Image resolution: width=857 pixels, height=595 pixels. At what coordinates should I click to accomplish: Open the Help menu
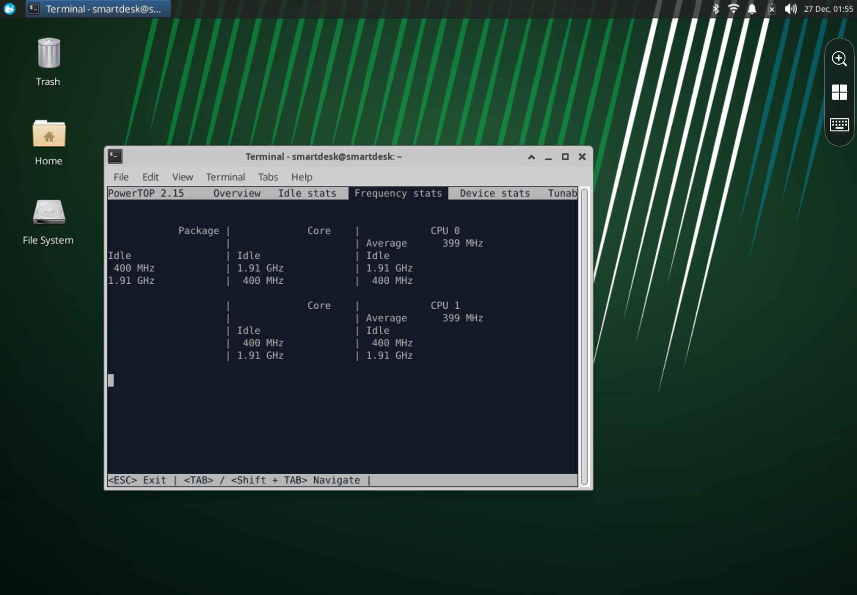302,177
